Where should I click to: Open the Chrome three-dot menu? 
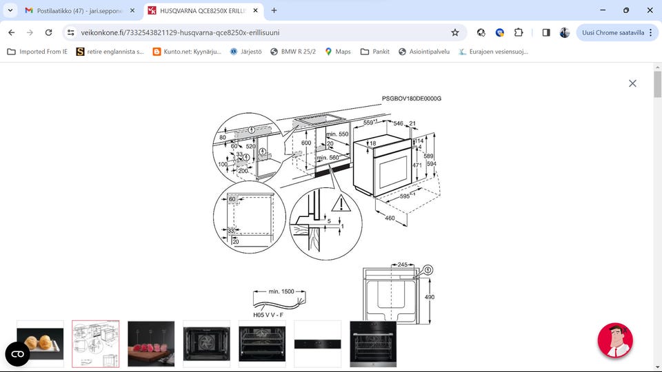tap(650, 32)
